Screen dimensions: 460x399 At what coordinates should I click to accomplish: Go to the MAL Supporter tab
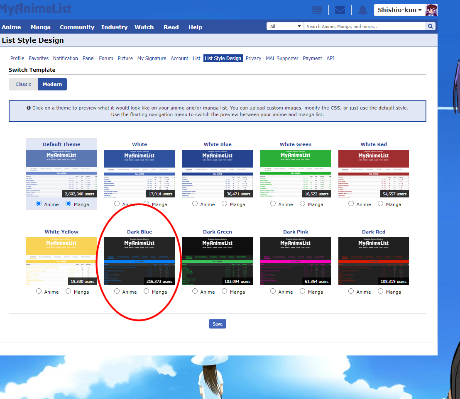[282, 58]
